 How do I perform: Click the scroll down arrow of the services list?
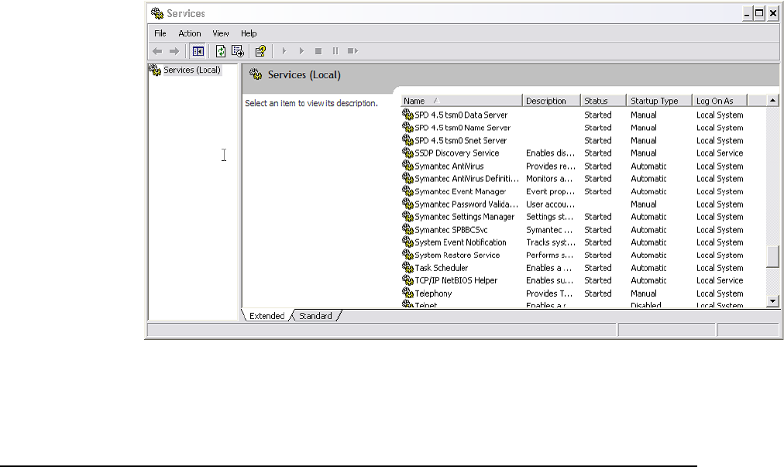tap(772, 301)
